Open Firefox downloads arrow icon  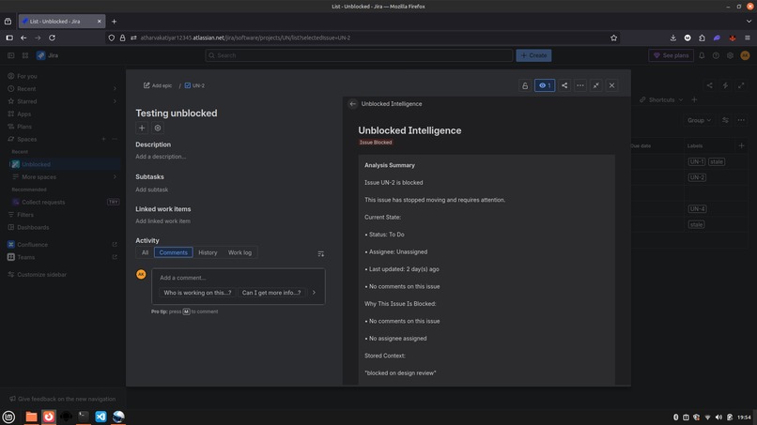tap(673, 38)
